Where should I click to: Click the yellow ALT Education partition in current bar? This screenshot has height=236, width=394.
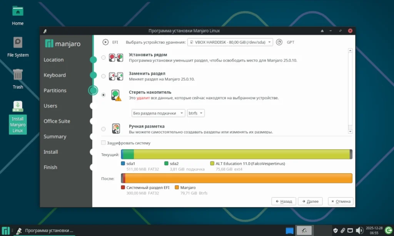242,155
